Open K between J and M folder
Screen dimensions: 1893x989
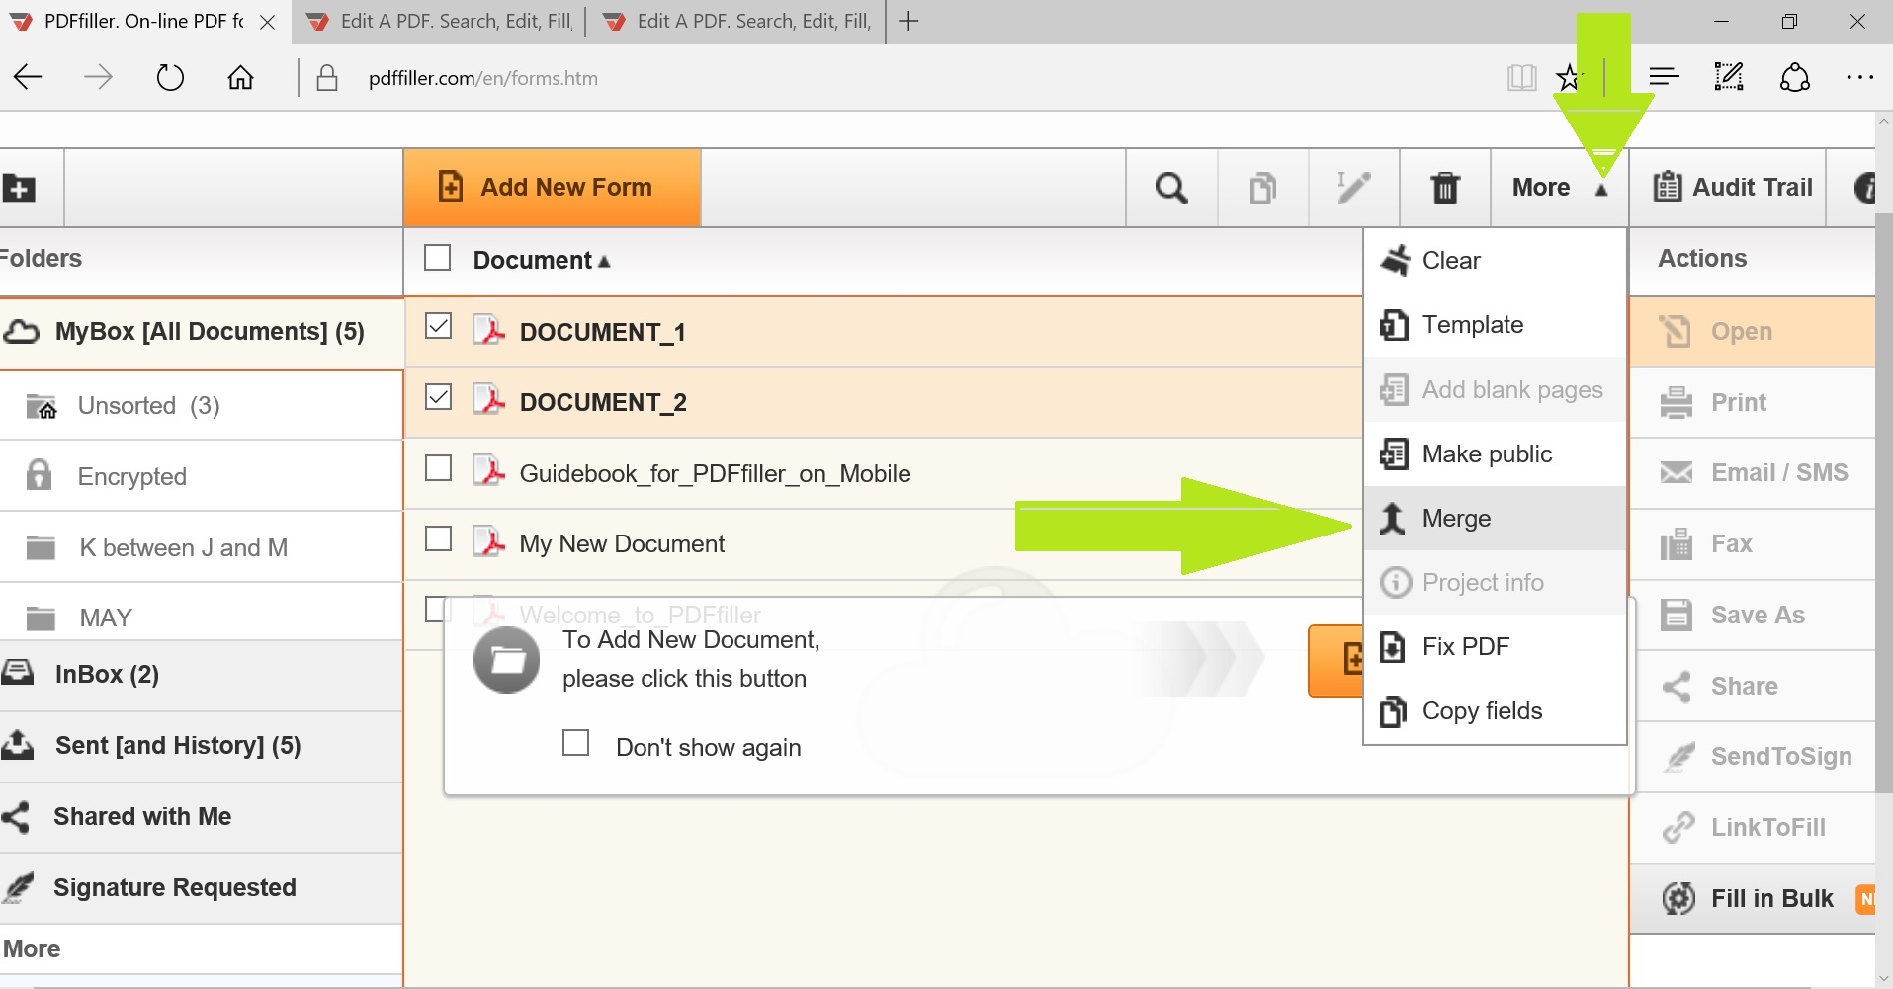(202, 547)
